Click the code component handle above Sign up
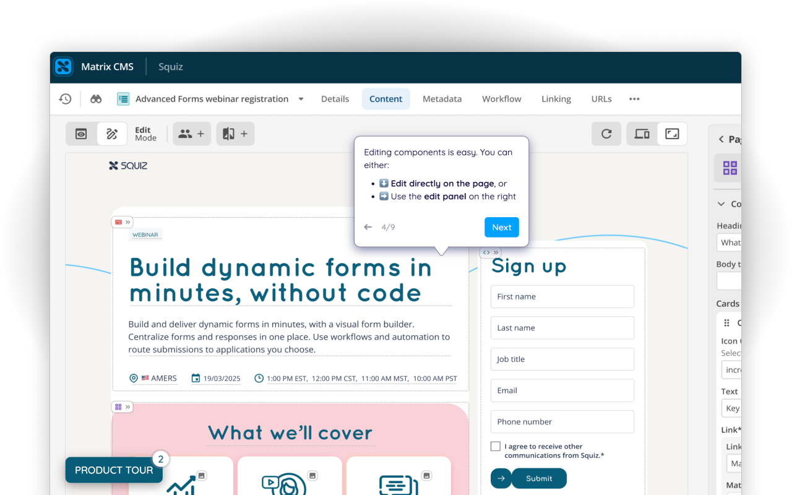The image size is (792, 495). (490, 252)
